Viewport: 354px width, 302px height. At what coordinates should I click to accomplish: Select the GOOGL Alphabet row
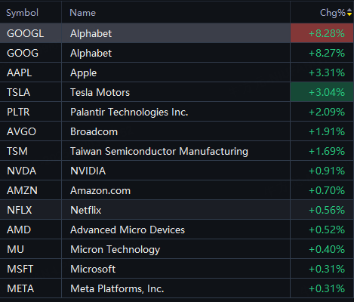[177, 33]
